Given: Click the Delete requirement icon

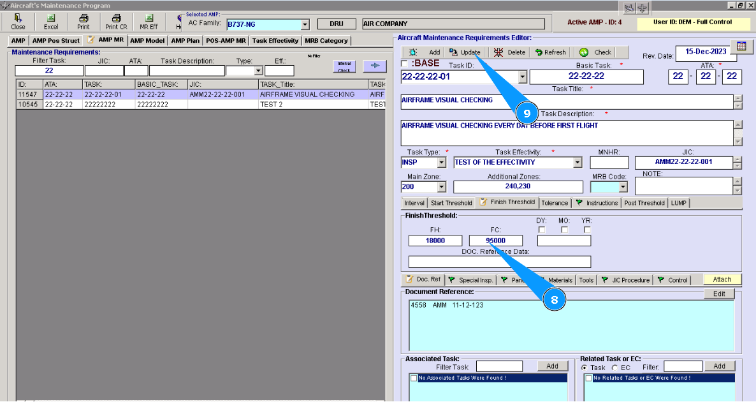Looking at the screenshot, I should click(x=498, y=52).
